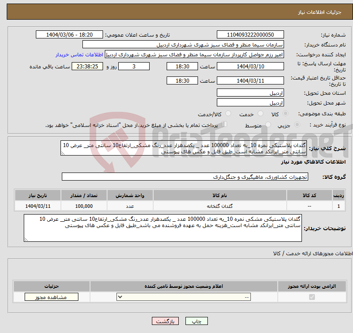353x333 pixels.
Task: Click the resize grip of the description textarea
Action: tap(63, 153)
